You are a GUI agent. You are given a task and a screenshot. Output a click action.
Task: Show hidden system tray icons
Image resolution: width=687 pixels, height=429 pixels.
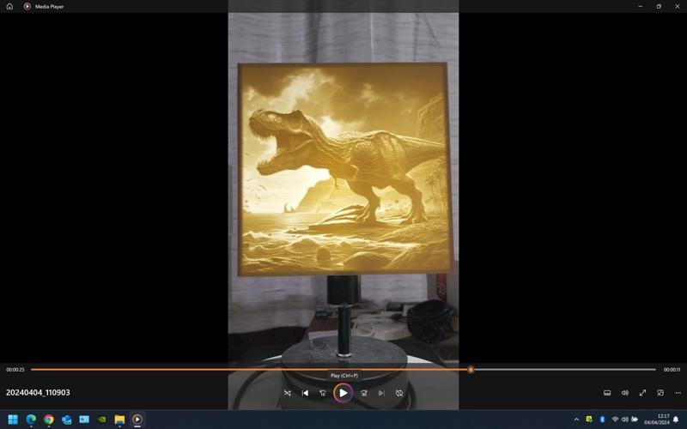(x=576, y=420)
